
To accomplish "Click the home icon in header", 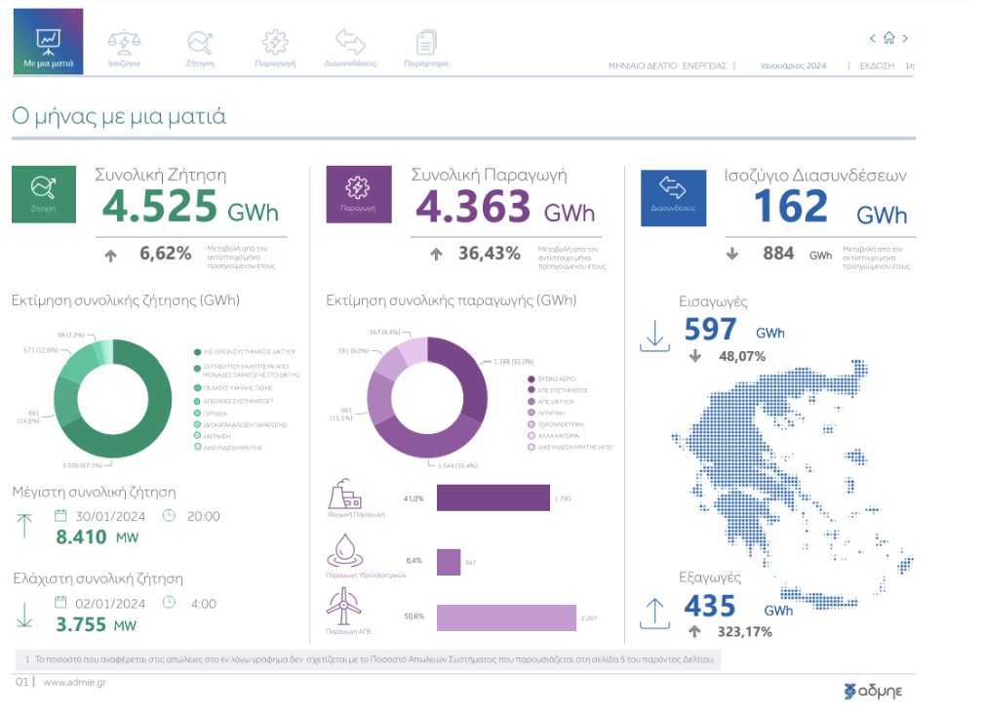I will [x=888, y=39].
